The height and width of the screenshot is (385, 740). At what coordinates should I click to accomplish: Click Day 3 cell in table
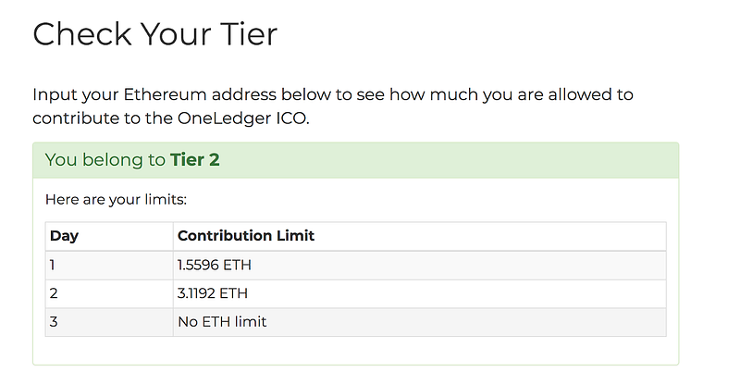(x=109, y=322)
